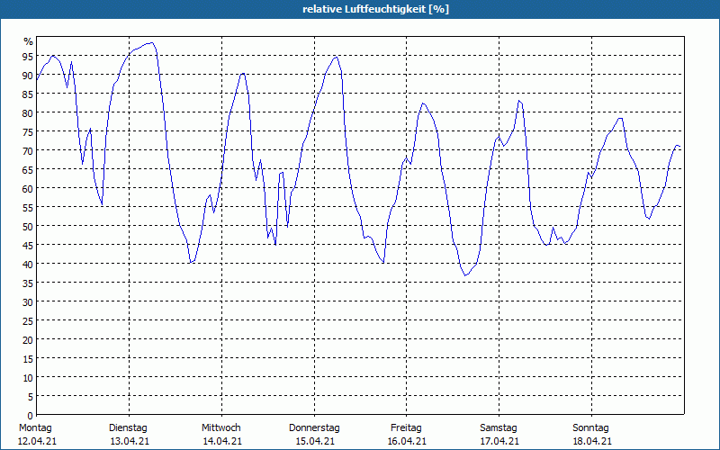Viewport: 720px width, 450px height.
Task: Click Saturday's humidity peak near 83%
Action: pos(519,101)
